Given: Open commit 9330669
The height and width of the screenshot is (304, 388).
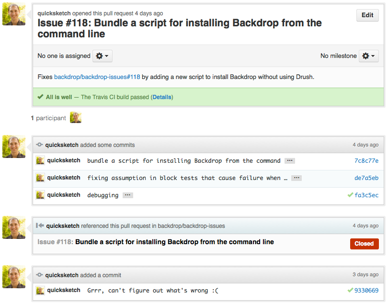Looking at the screenshot, I should [x=366, y=291].
